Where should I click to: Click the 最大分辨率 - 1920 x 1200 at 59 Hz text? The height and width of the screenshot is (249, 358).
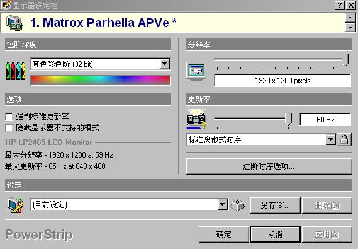click(59, 155)
